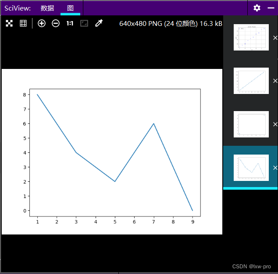Image resolution: width=278 pixels, height=274 pixels.
Task: Close the nearly empty plot thumbnail
Action: (275, 124)
